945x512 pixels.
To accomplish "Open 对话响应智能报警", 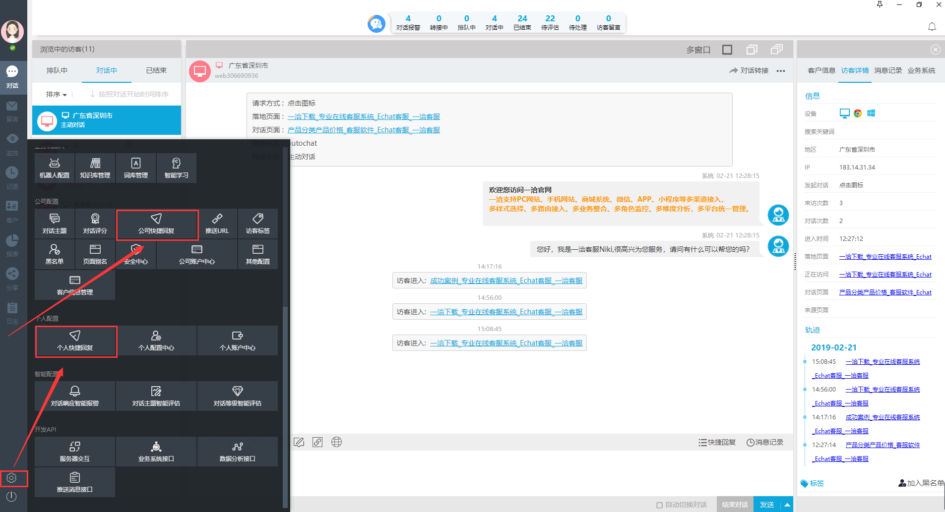I will (75, 396).
